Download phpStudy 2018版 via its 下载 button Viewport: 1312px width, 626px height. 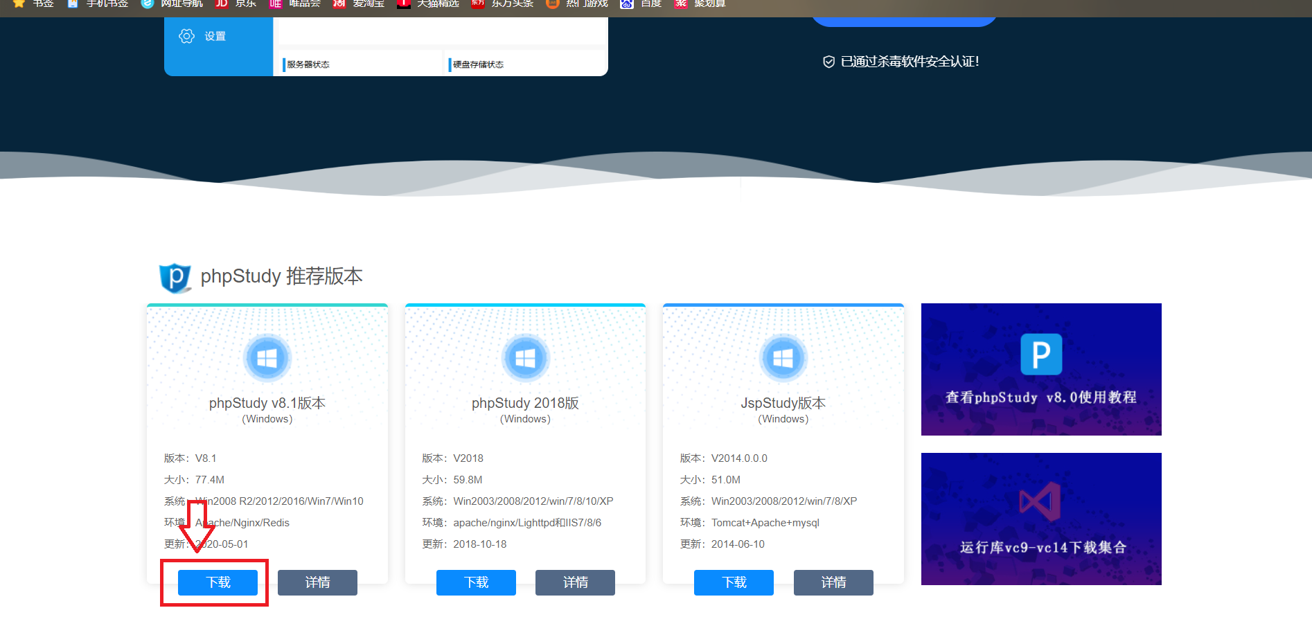(x=476, y=582)
